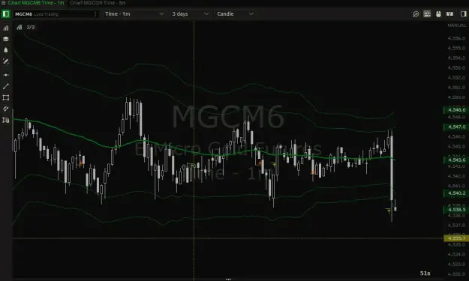Select the pencil drawing tool
This screenshot has width=469, height=281.
pyautogui.click(x=6, y=61)
